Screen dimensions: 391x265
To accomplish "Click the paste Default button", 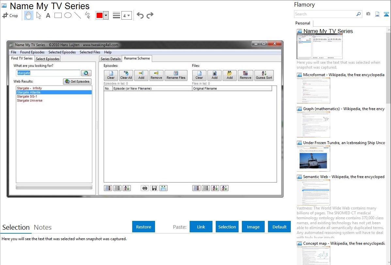I will point(279,227).
